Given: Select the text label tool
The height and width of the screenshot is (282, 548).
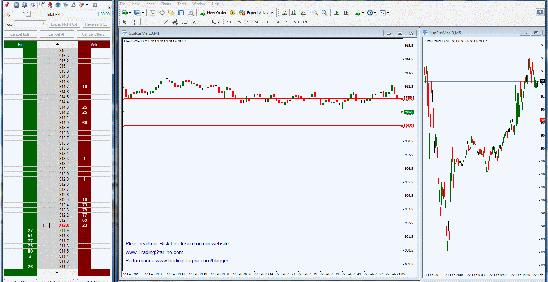Looking at the screenshot, I should [x=204, y=22].
